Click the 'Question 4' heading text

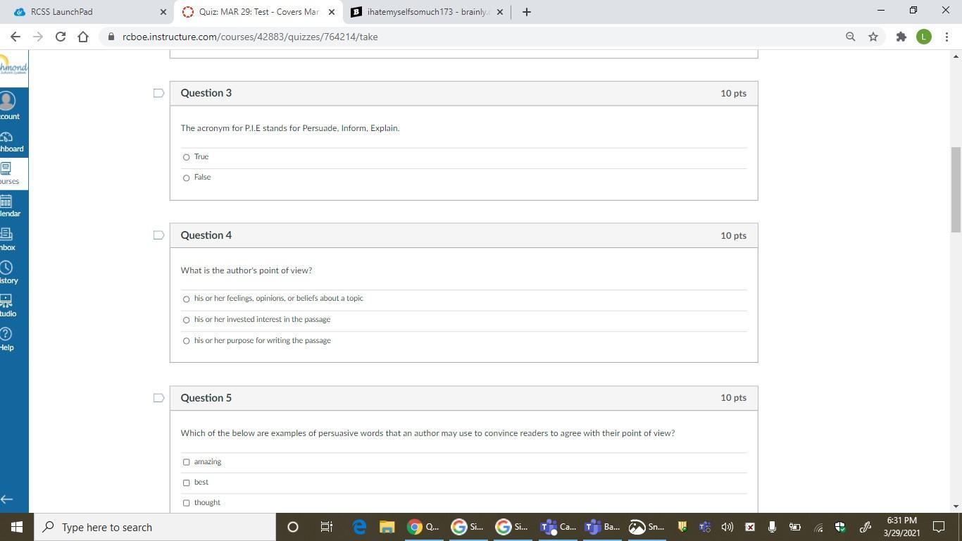point(206,235)
